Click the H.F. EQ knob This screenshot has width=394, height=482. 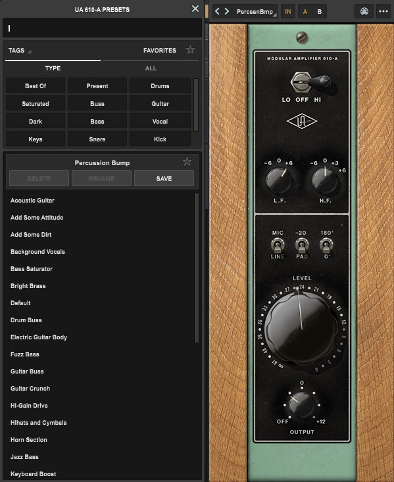pyautogui.click(x=325, y=180)
